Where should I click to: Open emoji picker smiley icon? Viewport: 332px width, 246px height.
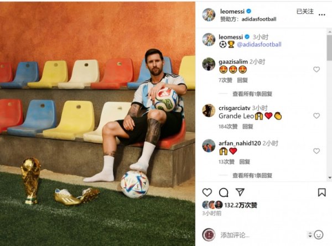point(319,235)
